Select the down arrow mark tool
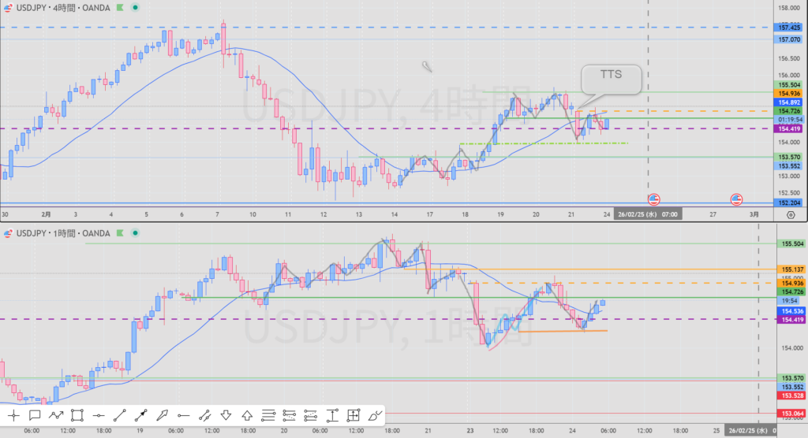The width and height of the screenshot is (808, 438). 226,414
